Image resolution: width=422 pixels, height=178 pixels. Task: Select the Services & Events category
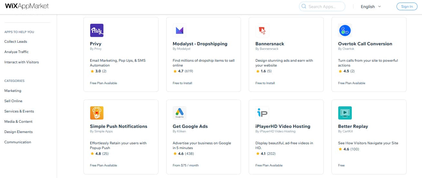19,111
